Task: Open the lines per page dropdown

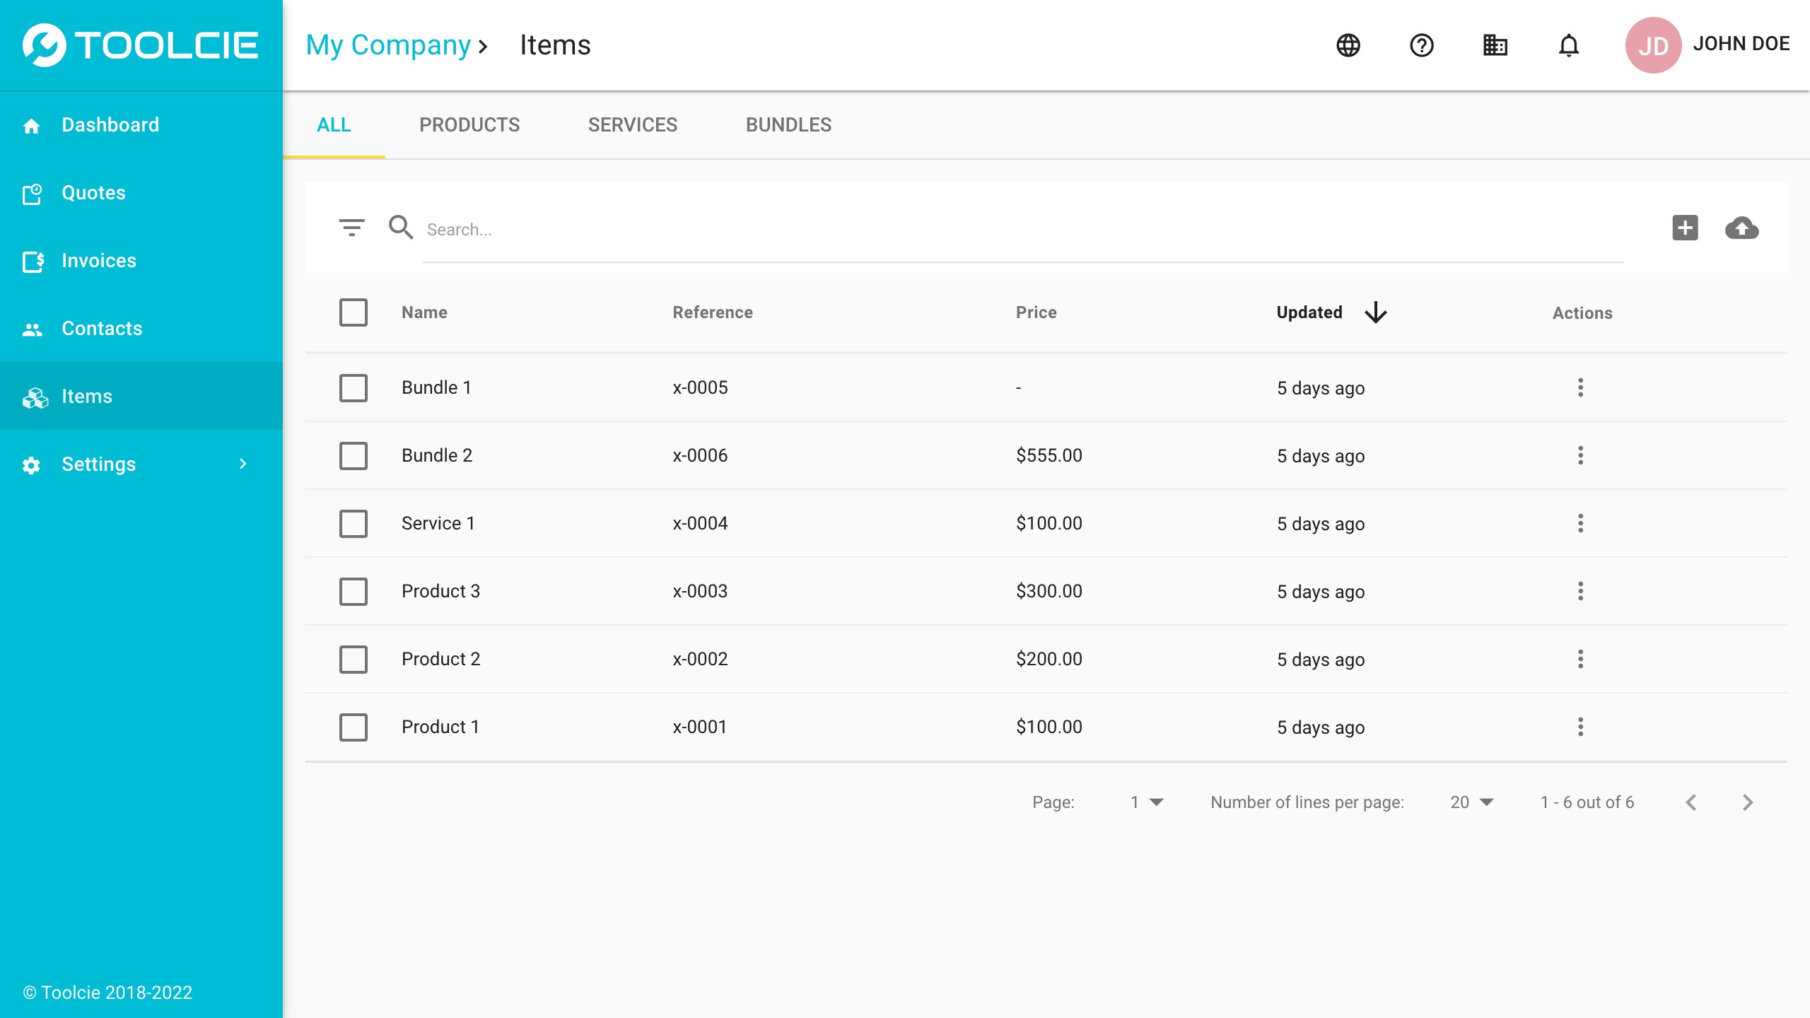Action: [x=1472, y=802]
